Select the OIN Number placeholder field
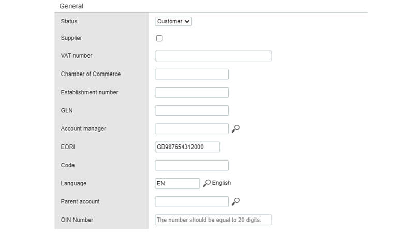 point(213,220)
